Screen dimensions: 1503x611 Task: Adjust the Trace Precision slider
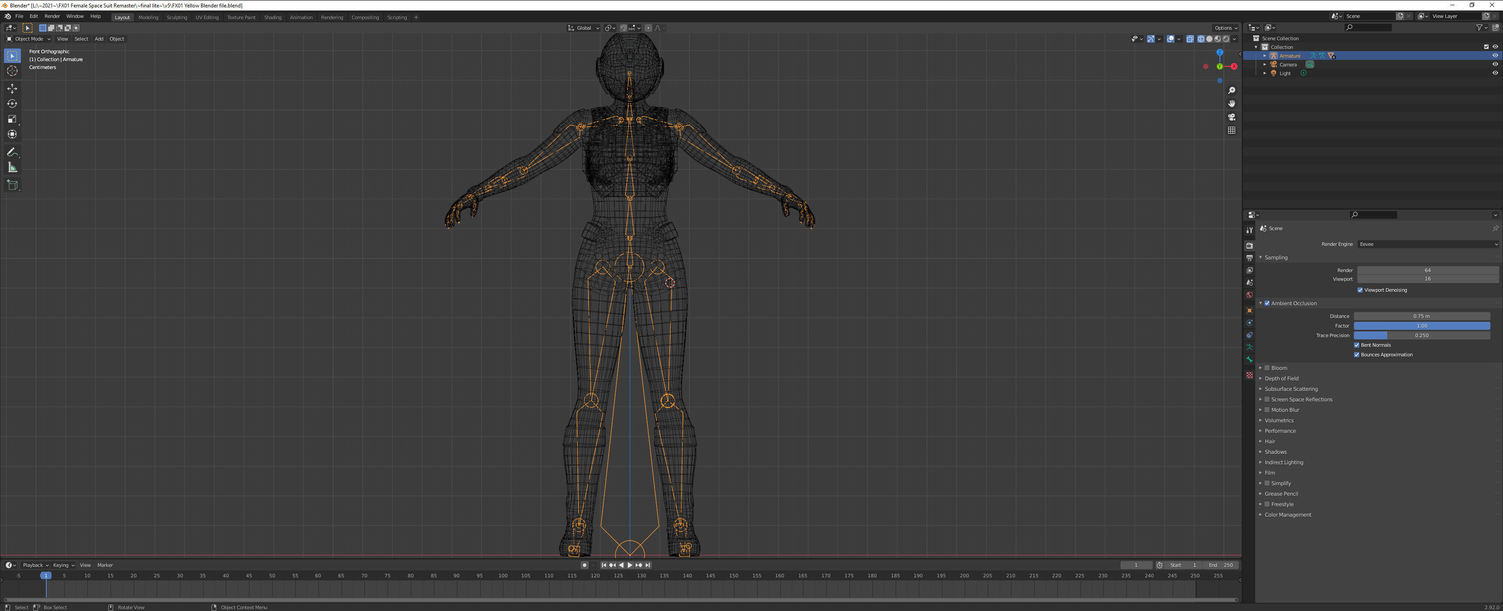pos(1421,335)
